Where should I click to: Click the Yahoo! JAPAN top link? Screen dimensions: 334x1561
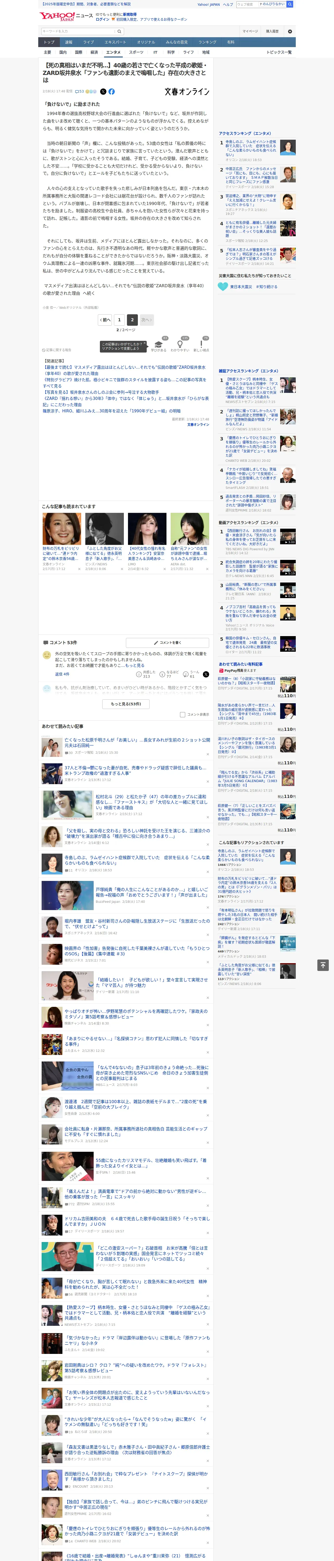pyautogui.click(x=209, y=4)
